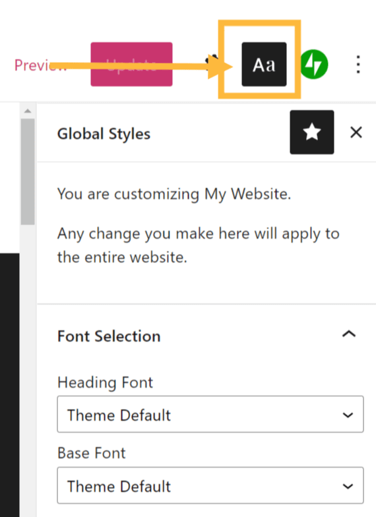Open the Aa Global Styles icon
The width and height of the screenshot is (376, 517).
[x=264, y=65]
